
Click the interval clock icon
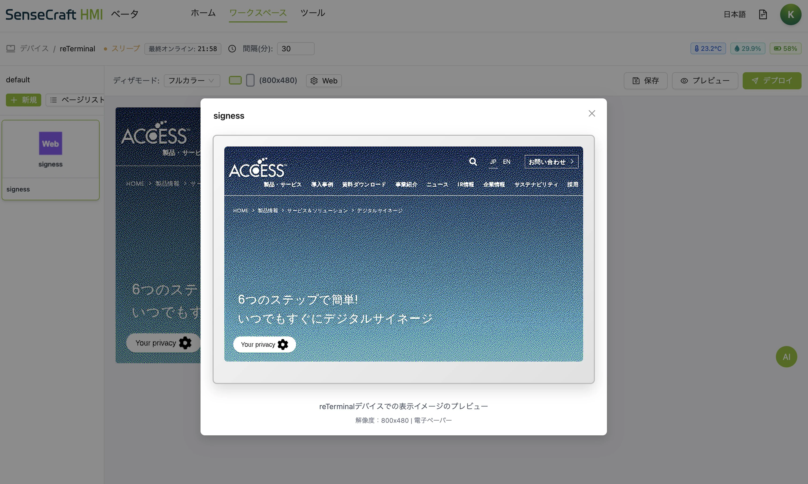tap(232, 49)
